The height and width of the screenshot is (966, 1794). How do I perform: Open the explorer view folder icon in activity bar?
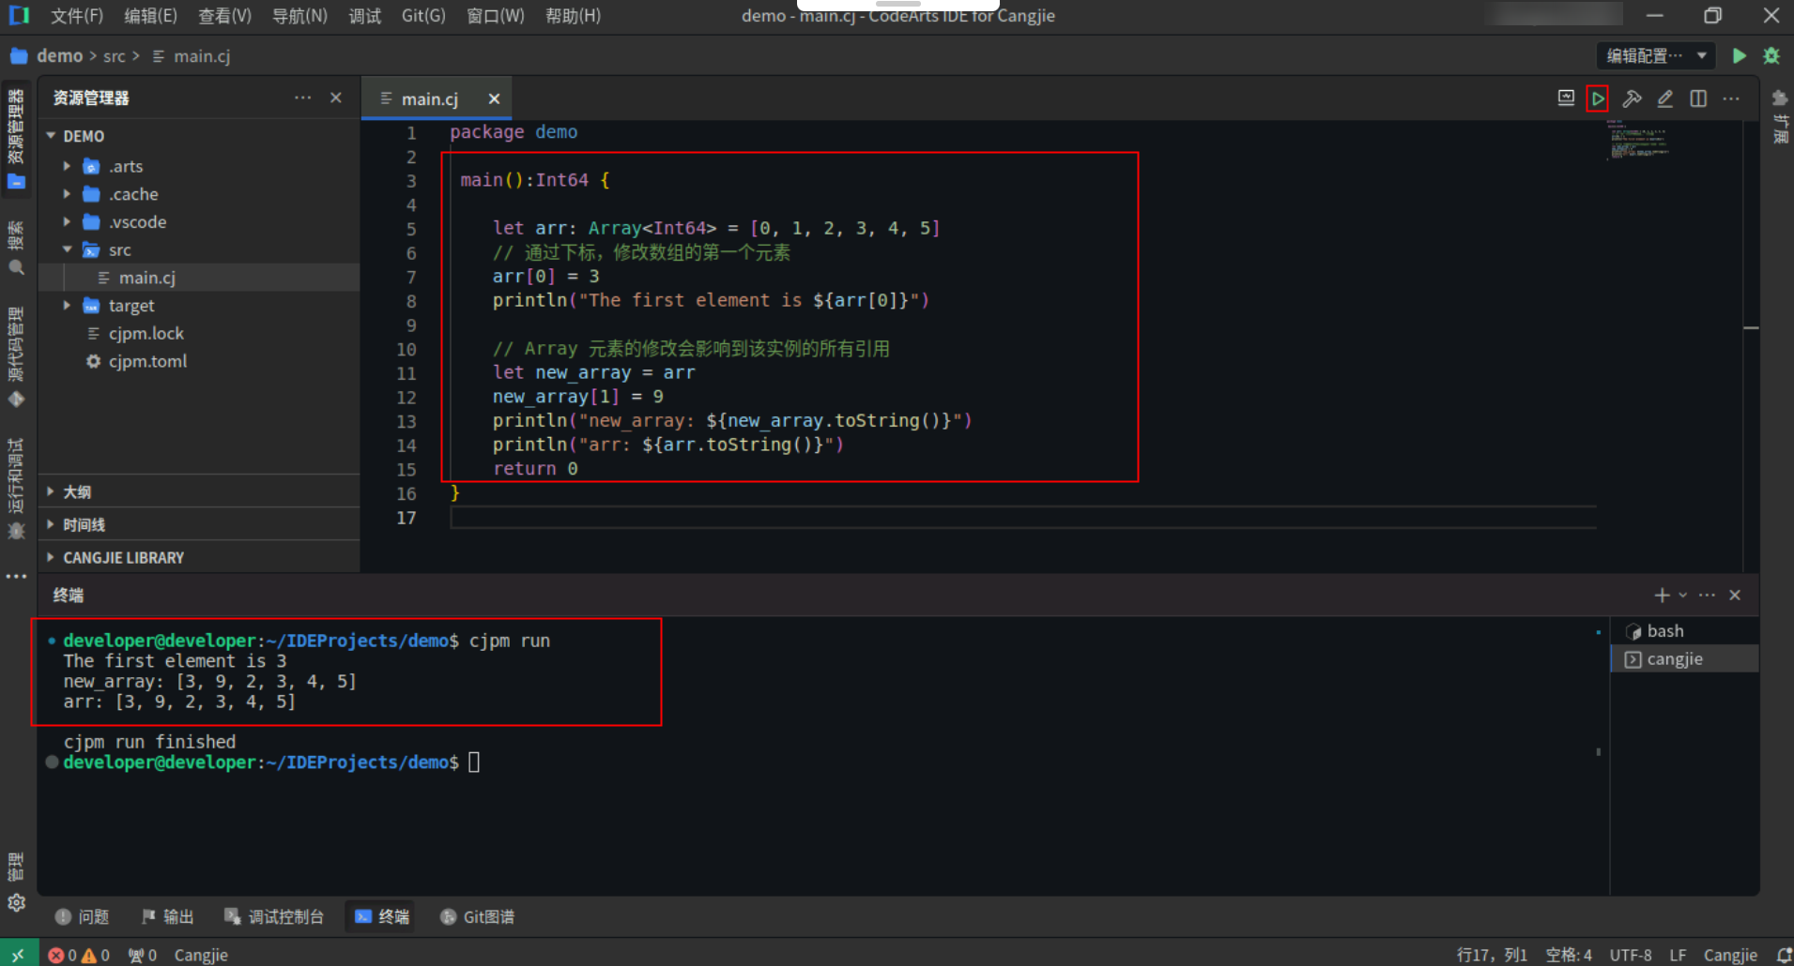click(16, 139)
